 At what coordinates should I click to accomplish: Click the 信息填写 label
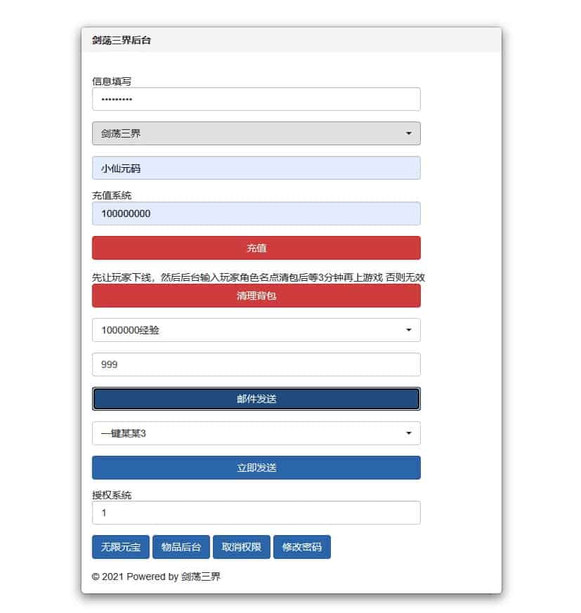pos(112,81)
